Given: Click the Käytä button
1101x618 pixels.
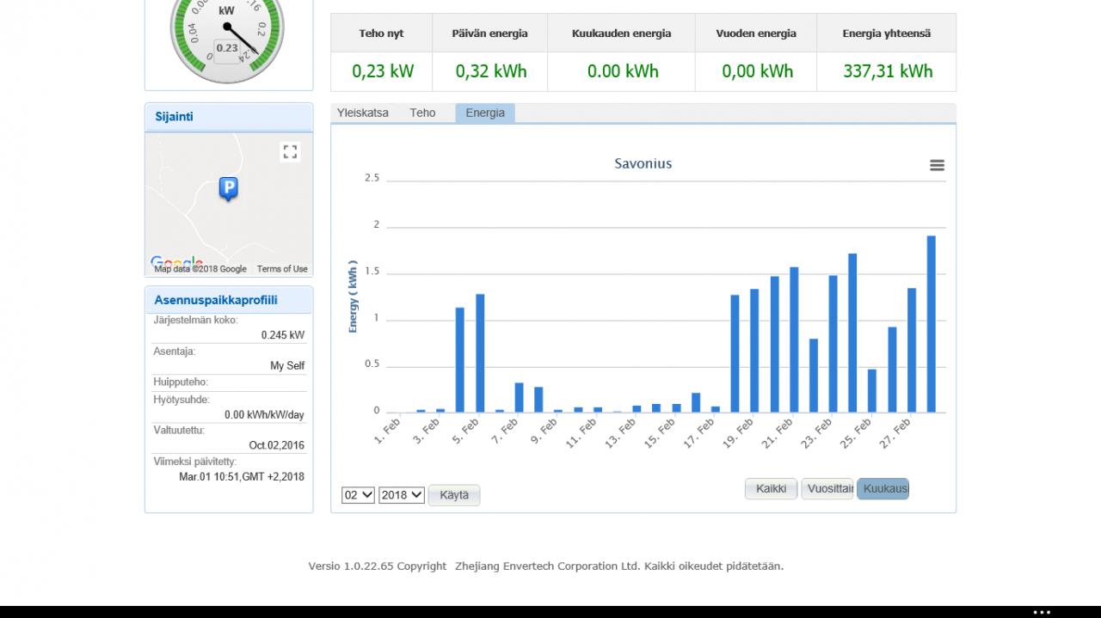Looking at the screenshot, I should click(x=454, y=495).
